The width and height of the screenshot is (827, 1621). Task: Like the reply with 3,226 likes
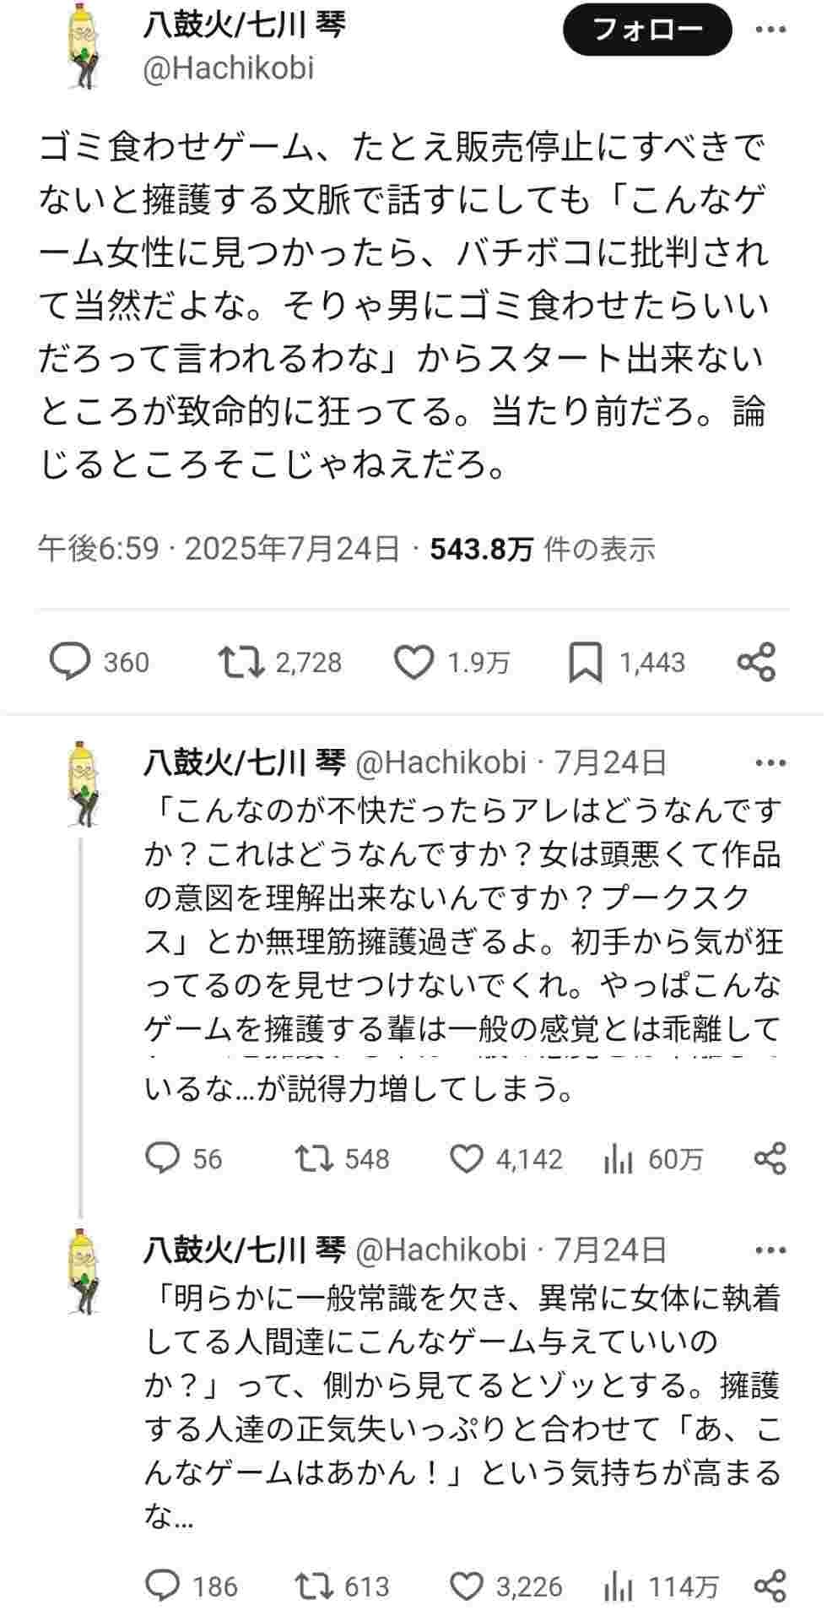[466, 1586]
